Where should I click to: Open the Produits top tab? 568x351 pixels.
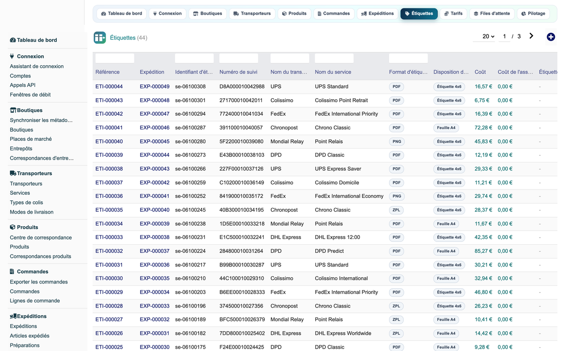tap(294, 14)
